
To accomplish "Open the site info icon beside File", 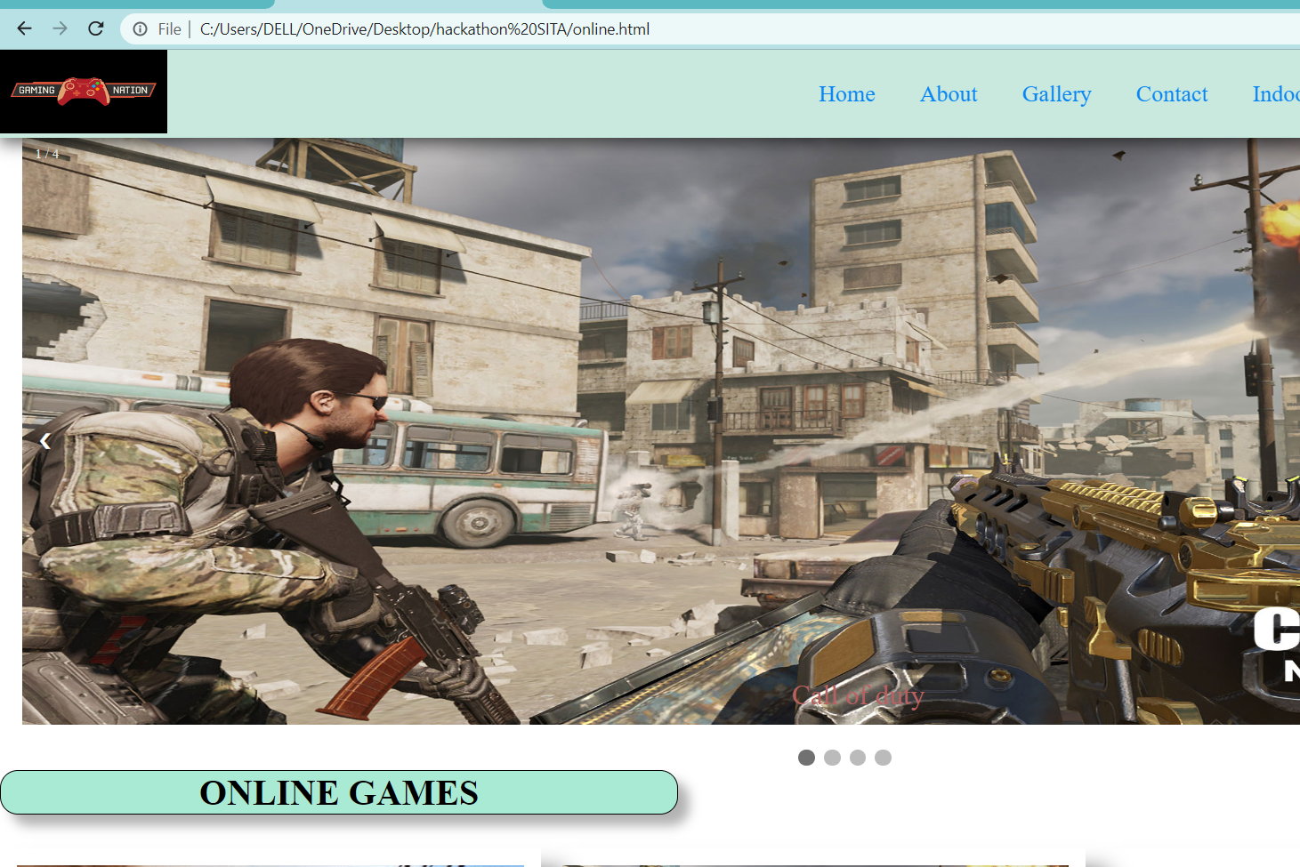I will pyautogui.click(x=141, y=29).
